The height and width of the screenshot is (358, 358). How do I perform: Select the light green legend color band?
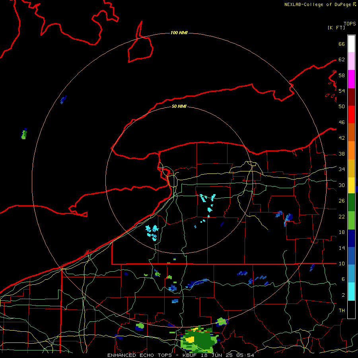tap(351, 220)
